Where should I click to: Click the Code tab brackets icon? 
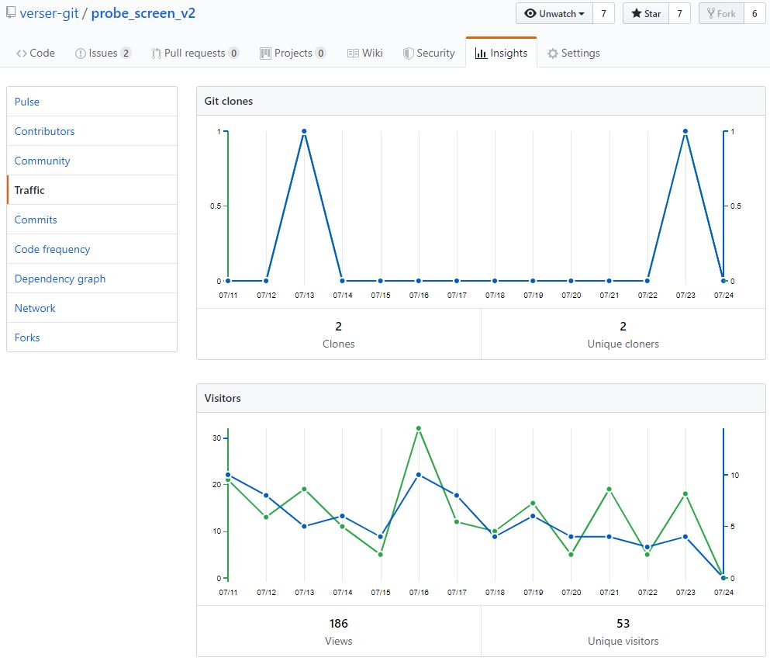(x=22, y=54)
